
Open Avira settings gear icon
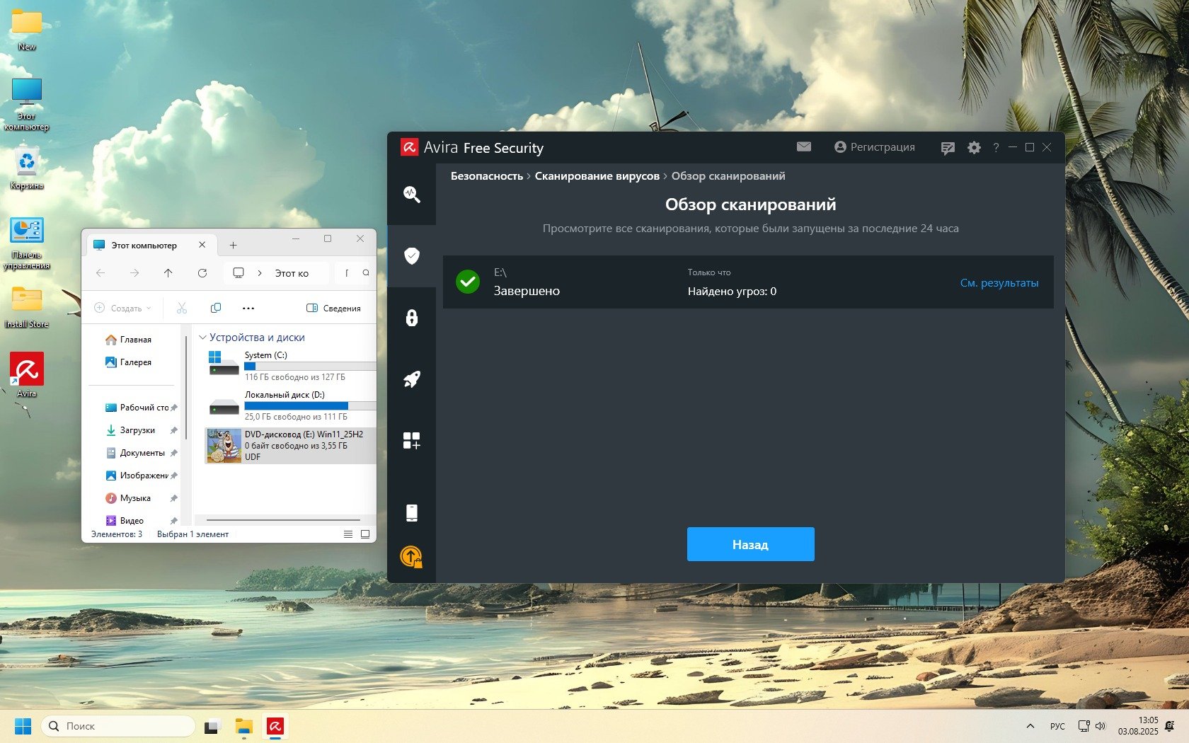(974, 147)
